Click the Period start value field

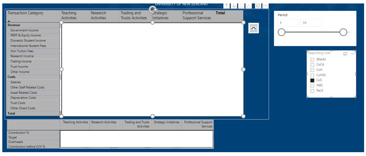pos(288,23)
